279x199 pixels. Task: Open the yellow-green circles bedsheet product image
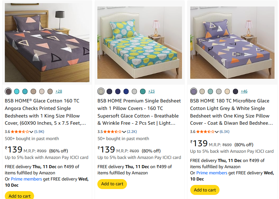[140, 43]
